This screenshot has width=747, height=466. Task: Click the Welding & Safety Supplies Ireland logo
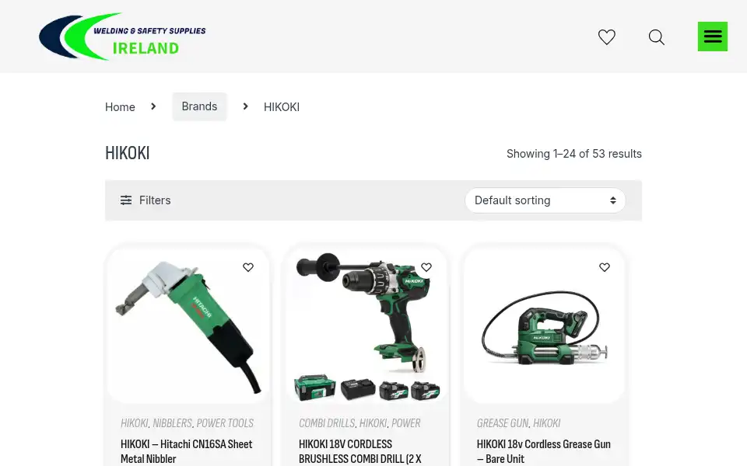pyautogui.click(x=122, y=37)
